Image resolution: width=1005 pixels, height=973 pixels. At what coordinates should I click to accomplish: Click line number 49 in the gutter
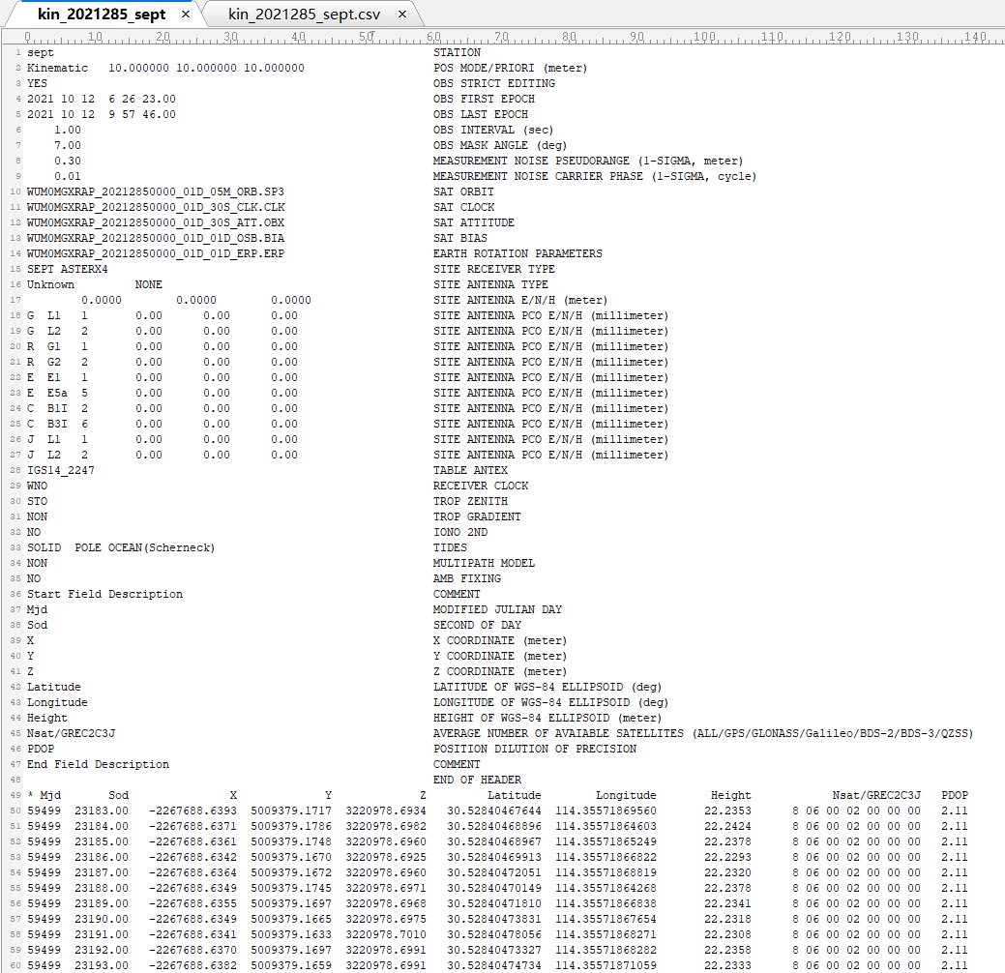16,796
